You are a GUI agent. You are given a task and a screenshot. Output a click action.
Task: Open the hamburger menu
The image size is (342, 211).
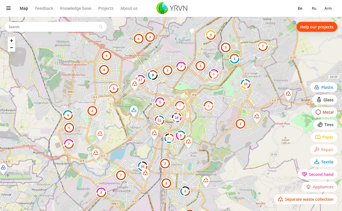pyautogui.click(x=9, y=8)
